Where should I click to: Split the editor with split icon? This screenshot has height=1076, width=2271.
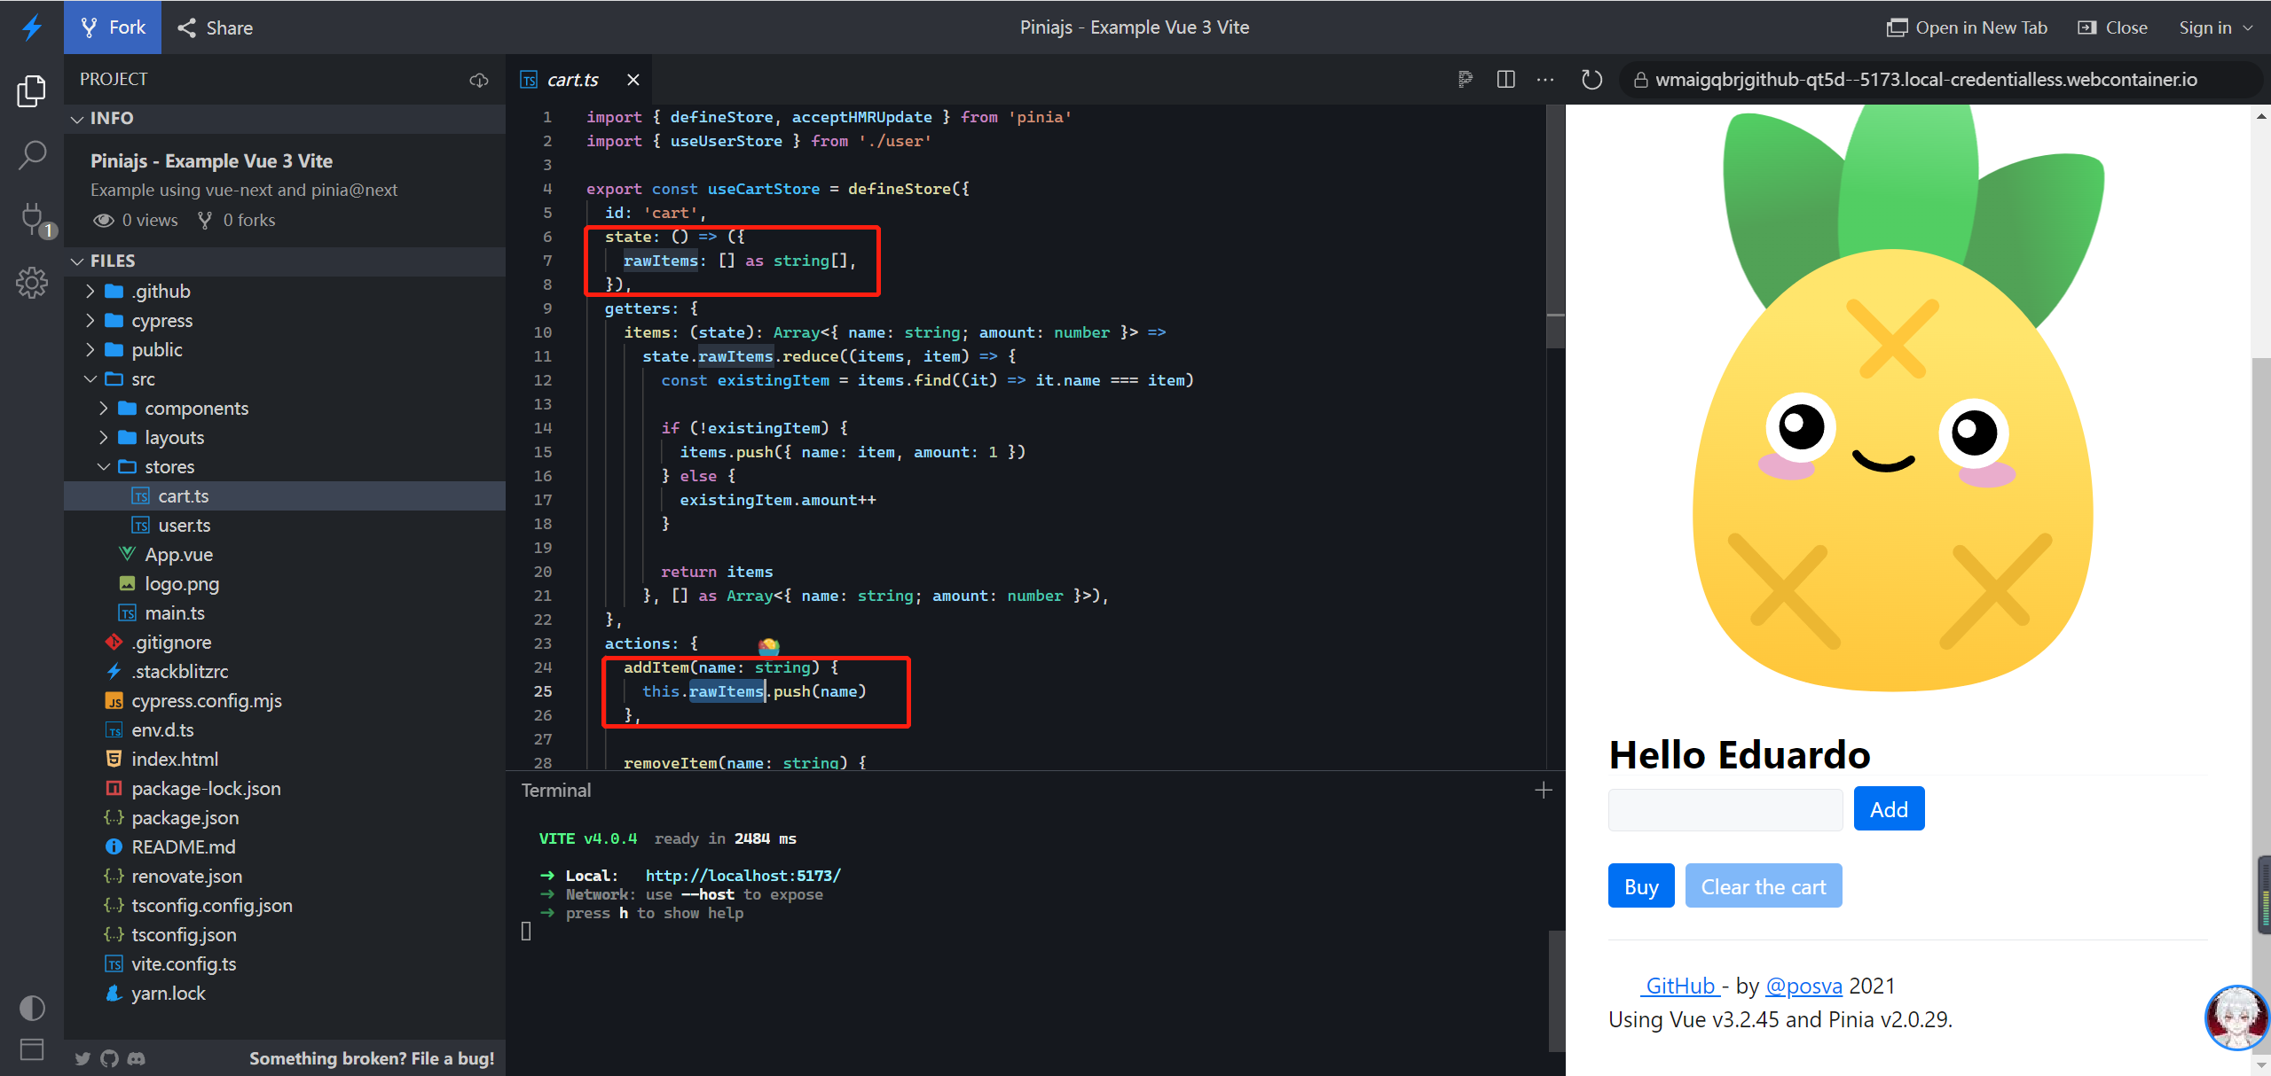tap(1505, 80)
